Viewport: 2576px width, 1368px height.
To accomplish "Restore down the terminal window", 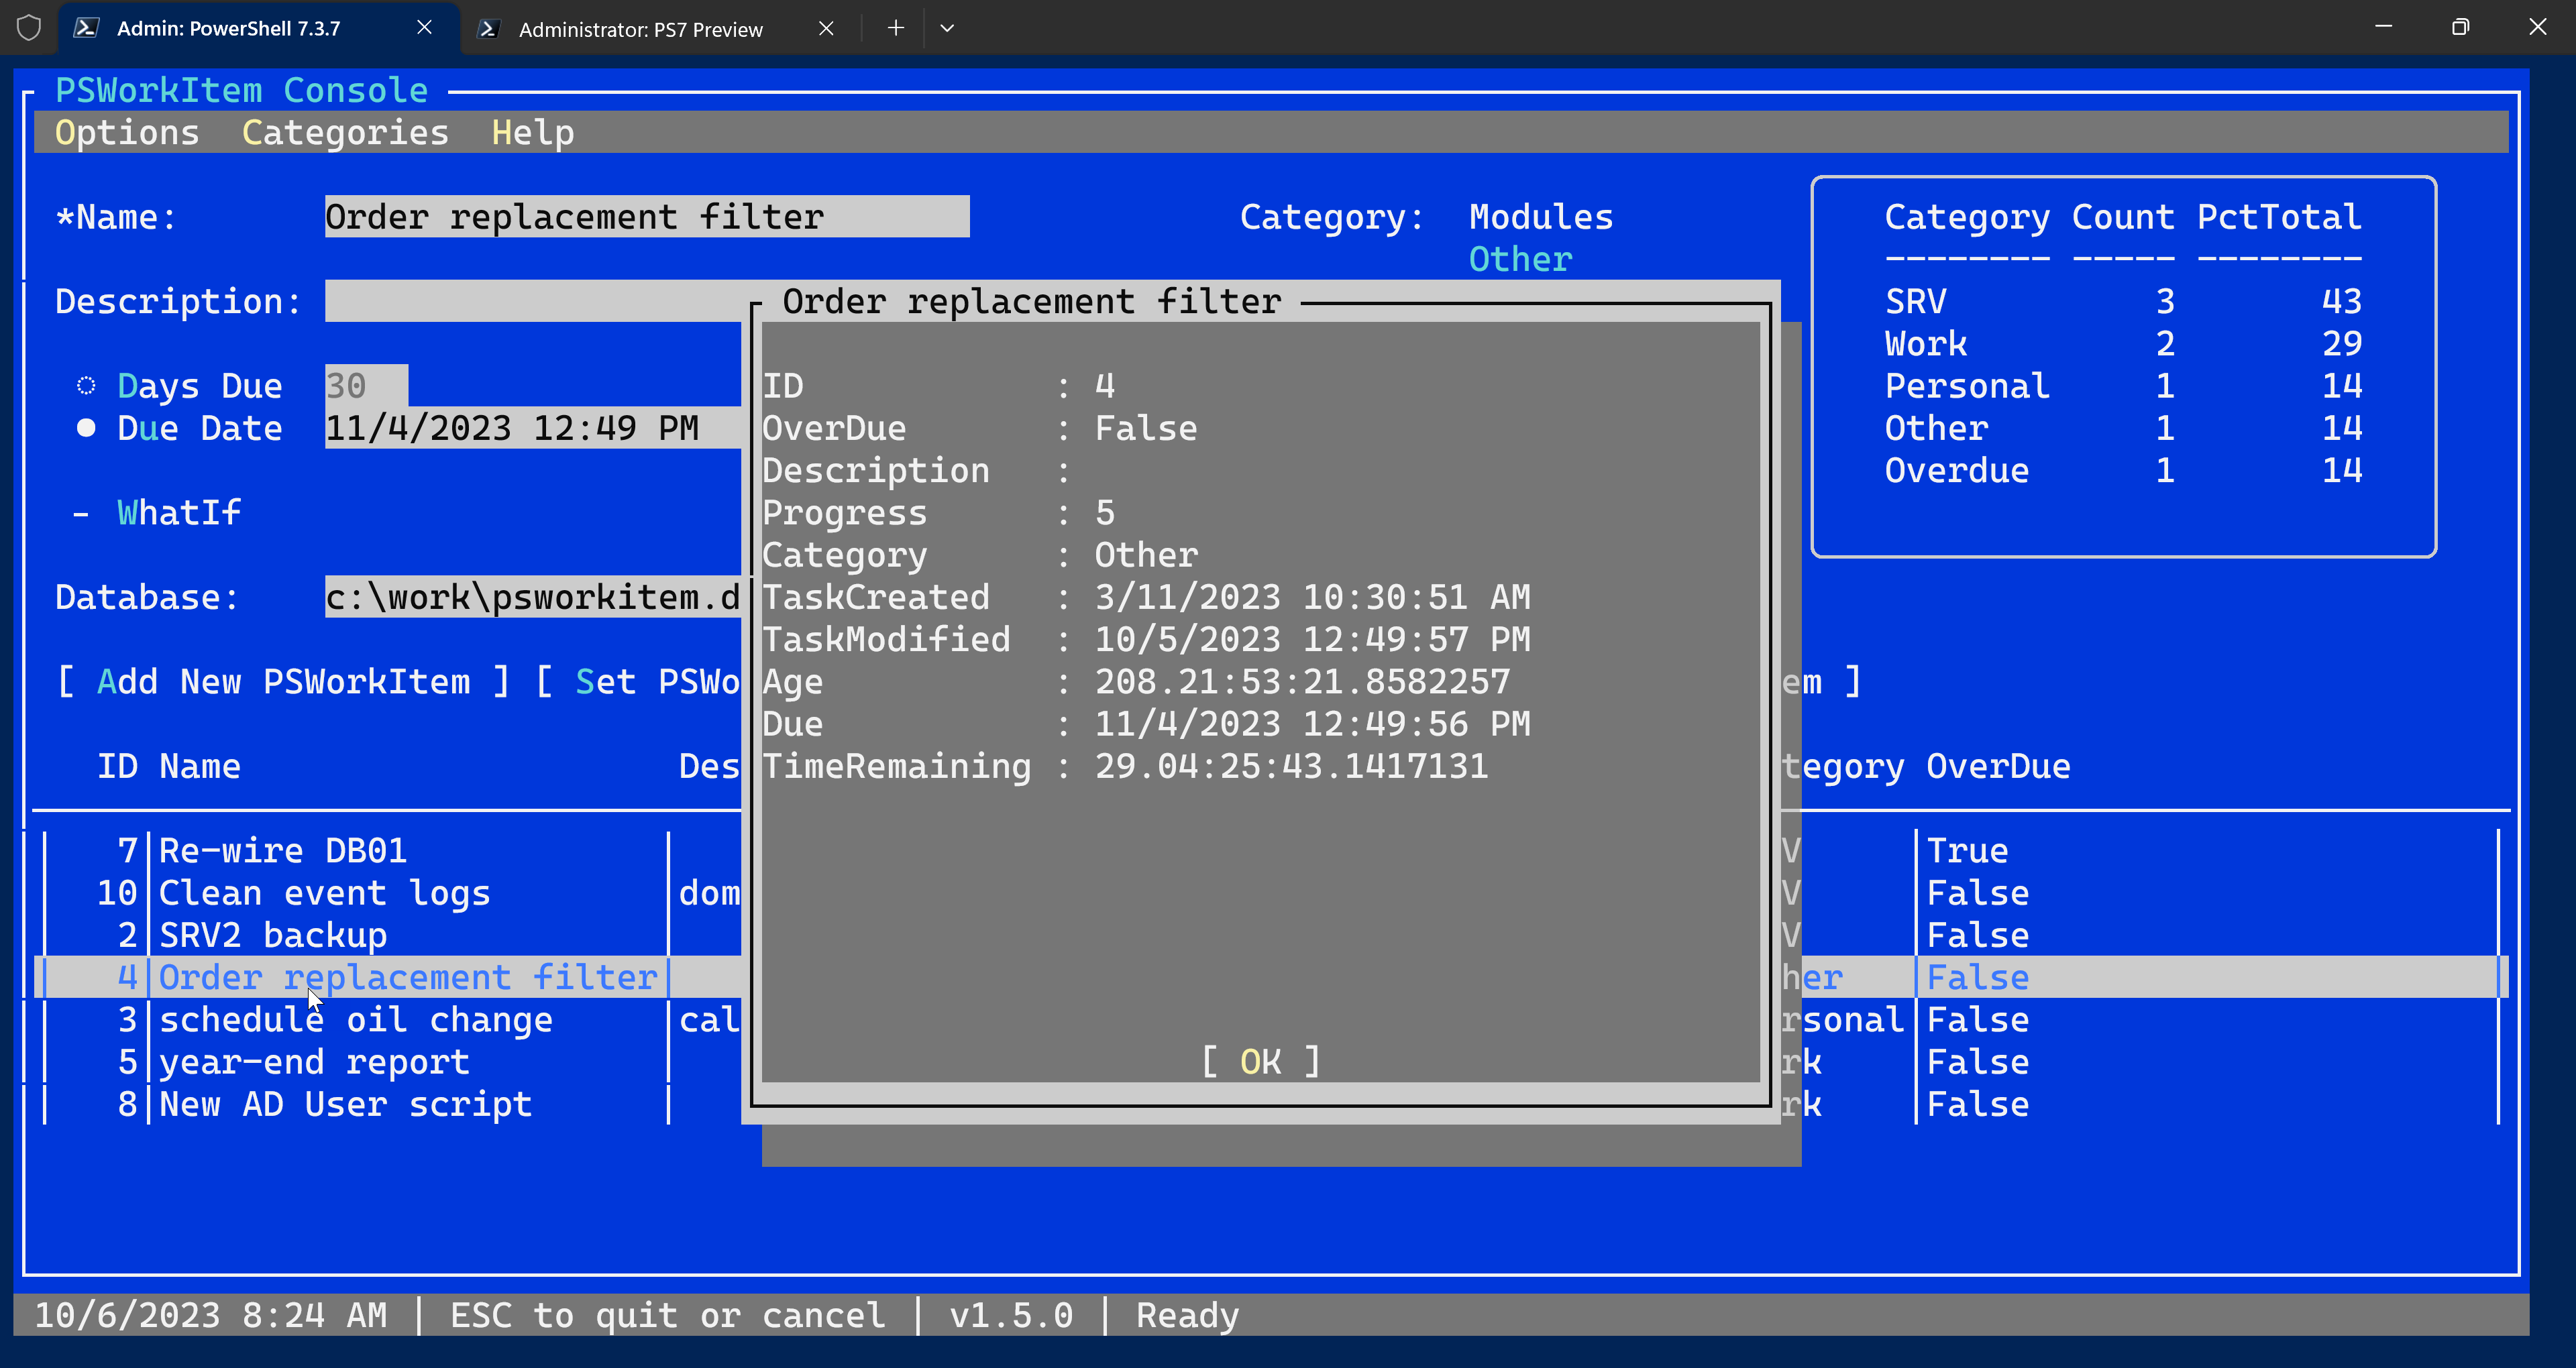I will 2460,27.
